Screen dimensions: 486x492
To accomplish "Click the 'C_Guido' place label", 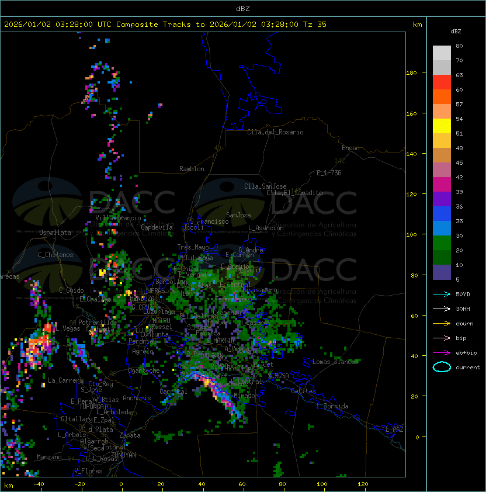I will tap(71, 290).
